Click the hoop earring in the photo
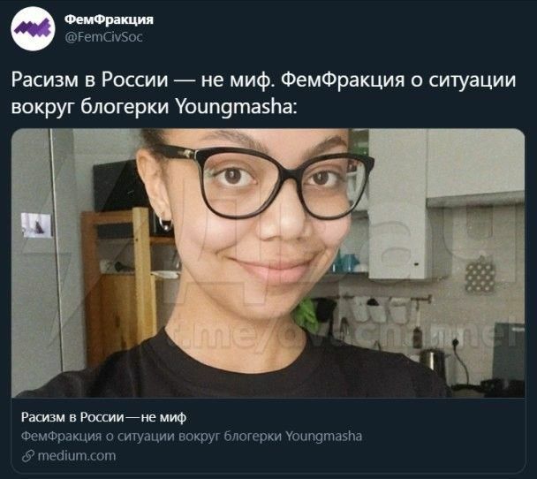 [164, 223]
